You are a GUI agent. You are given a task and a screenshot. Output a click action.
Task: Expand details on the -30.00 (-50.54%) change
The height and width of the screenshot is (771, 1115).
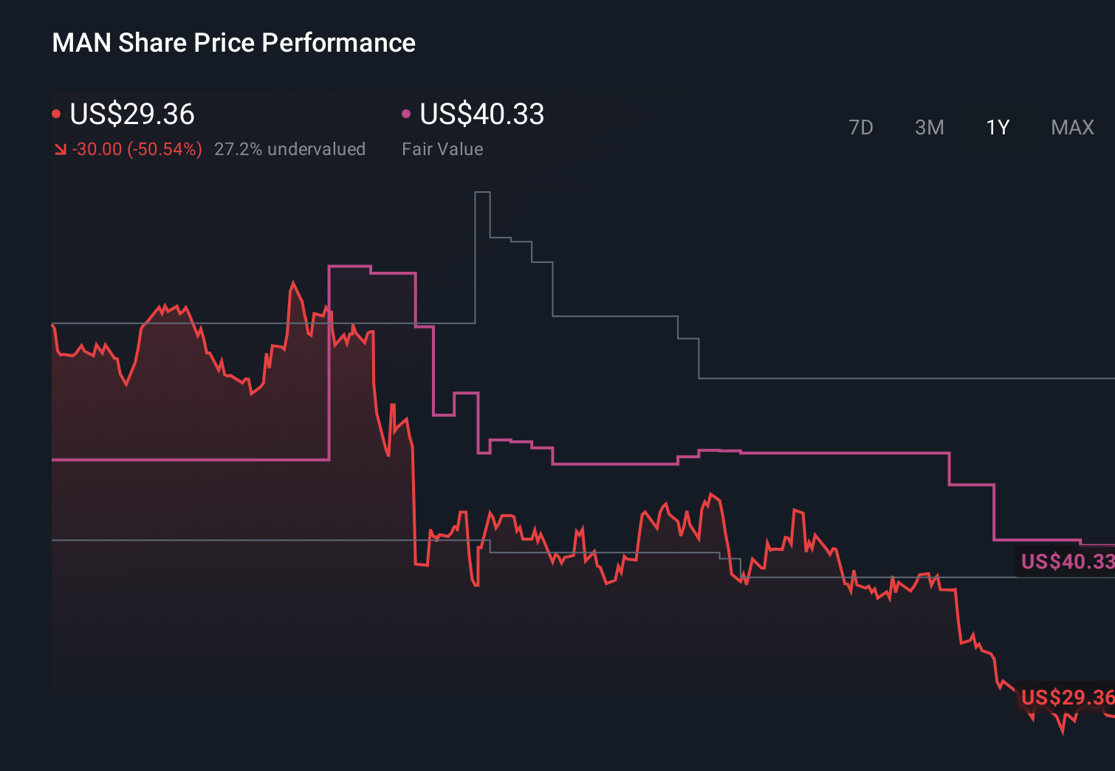tap(136, 148)
